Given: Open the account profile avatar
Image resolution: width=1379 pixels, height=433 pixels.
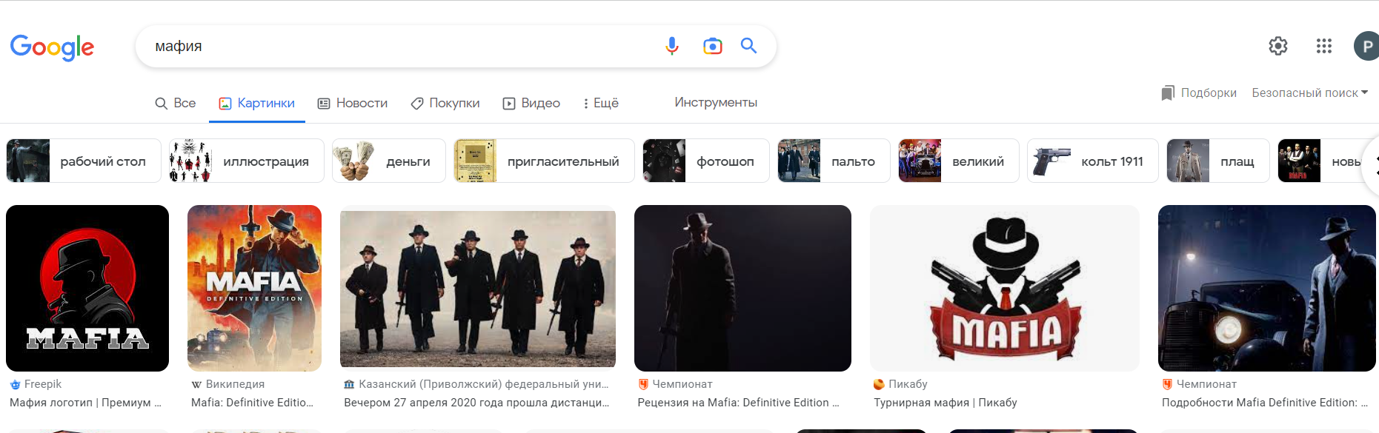Looking at the screenshot, I should coord(1366,46).
